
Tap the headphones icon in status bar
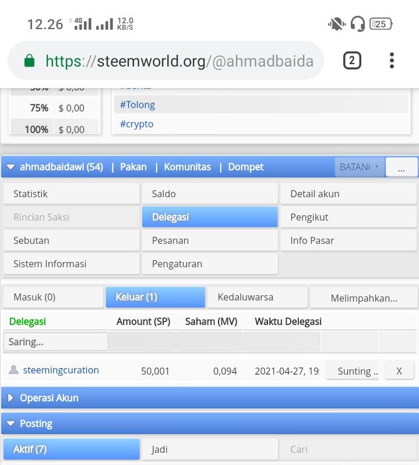358,24
